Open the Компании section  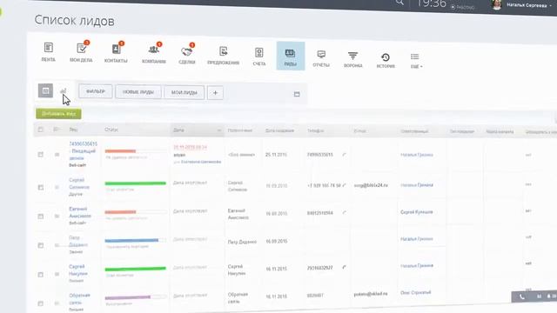tap(154, 54)
